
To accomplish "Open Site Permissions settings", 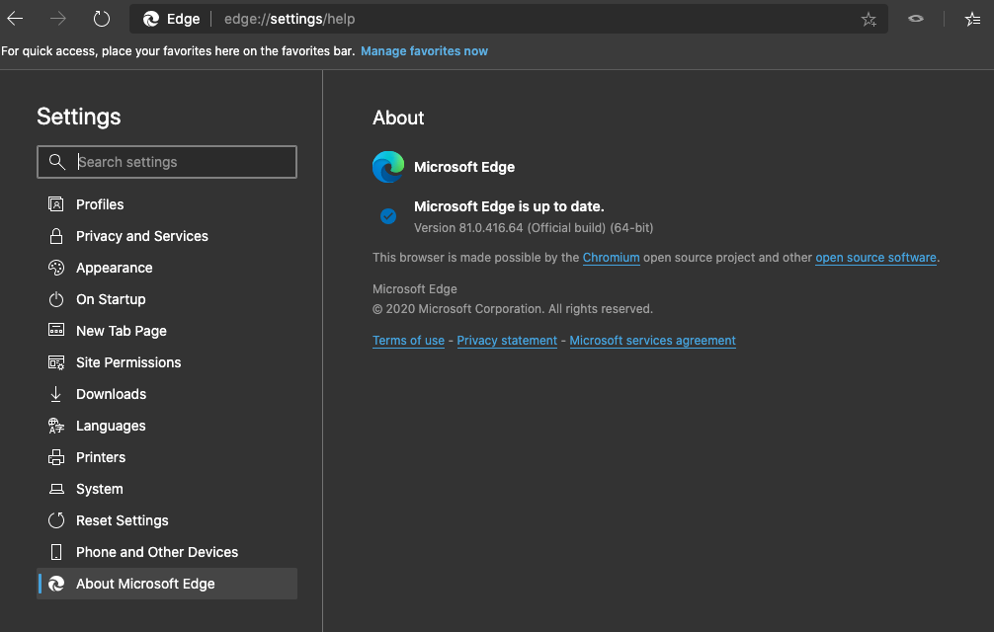I will [x=167, y=362].
